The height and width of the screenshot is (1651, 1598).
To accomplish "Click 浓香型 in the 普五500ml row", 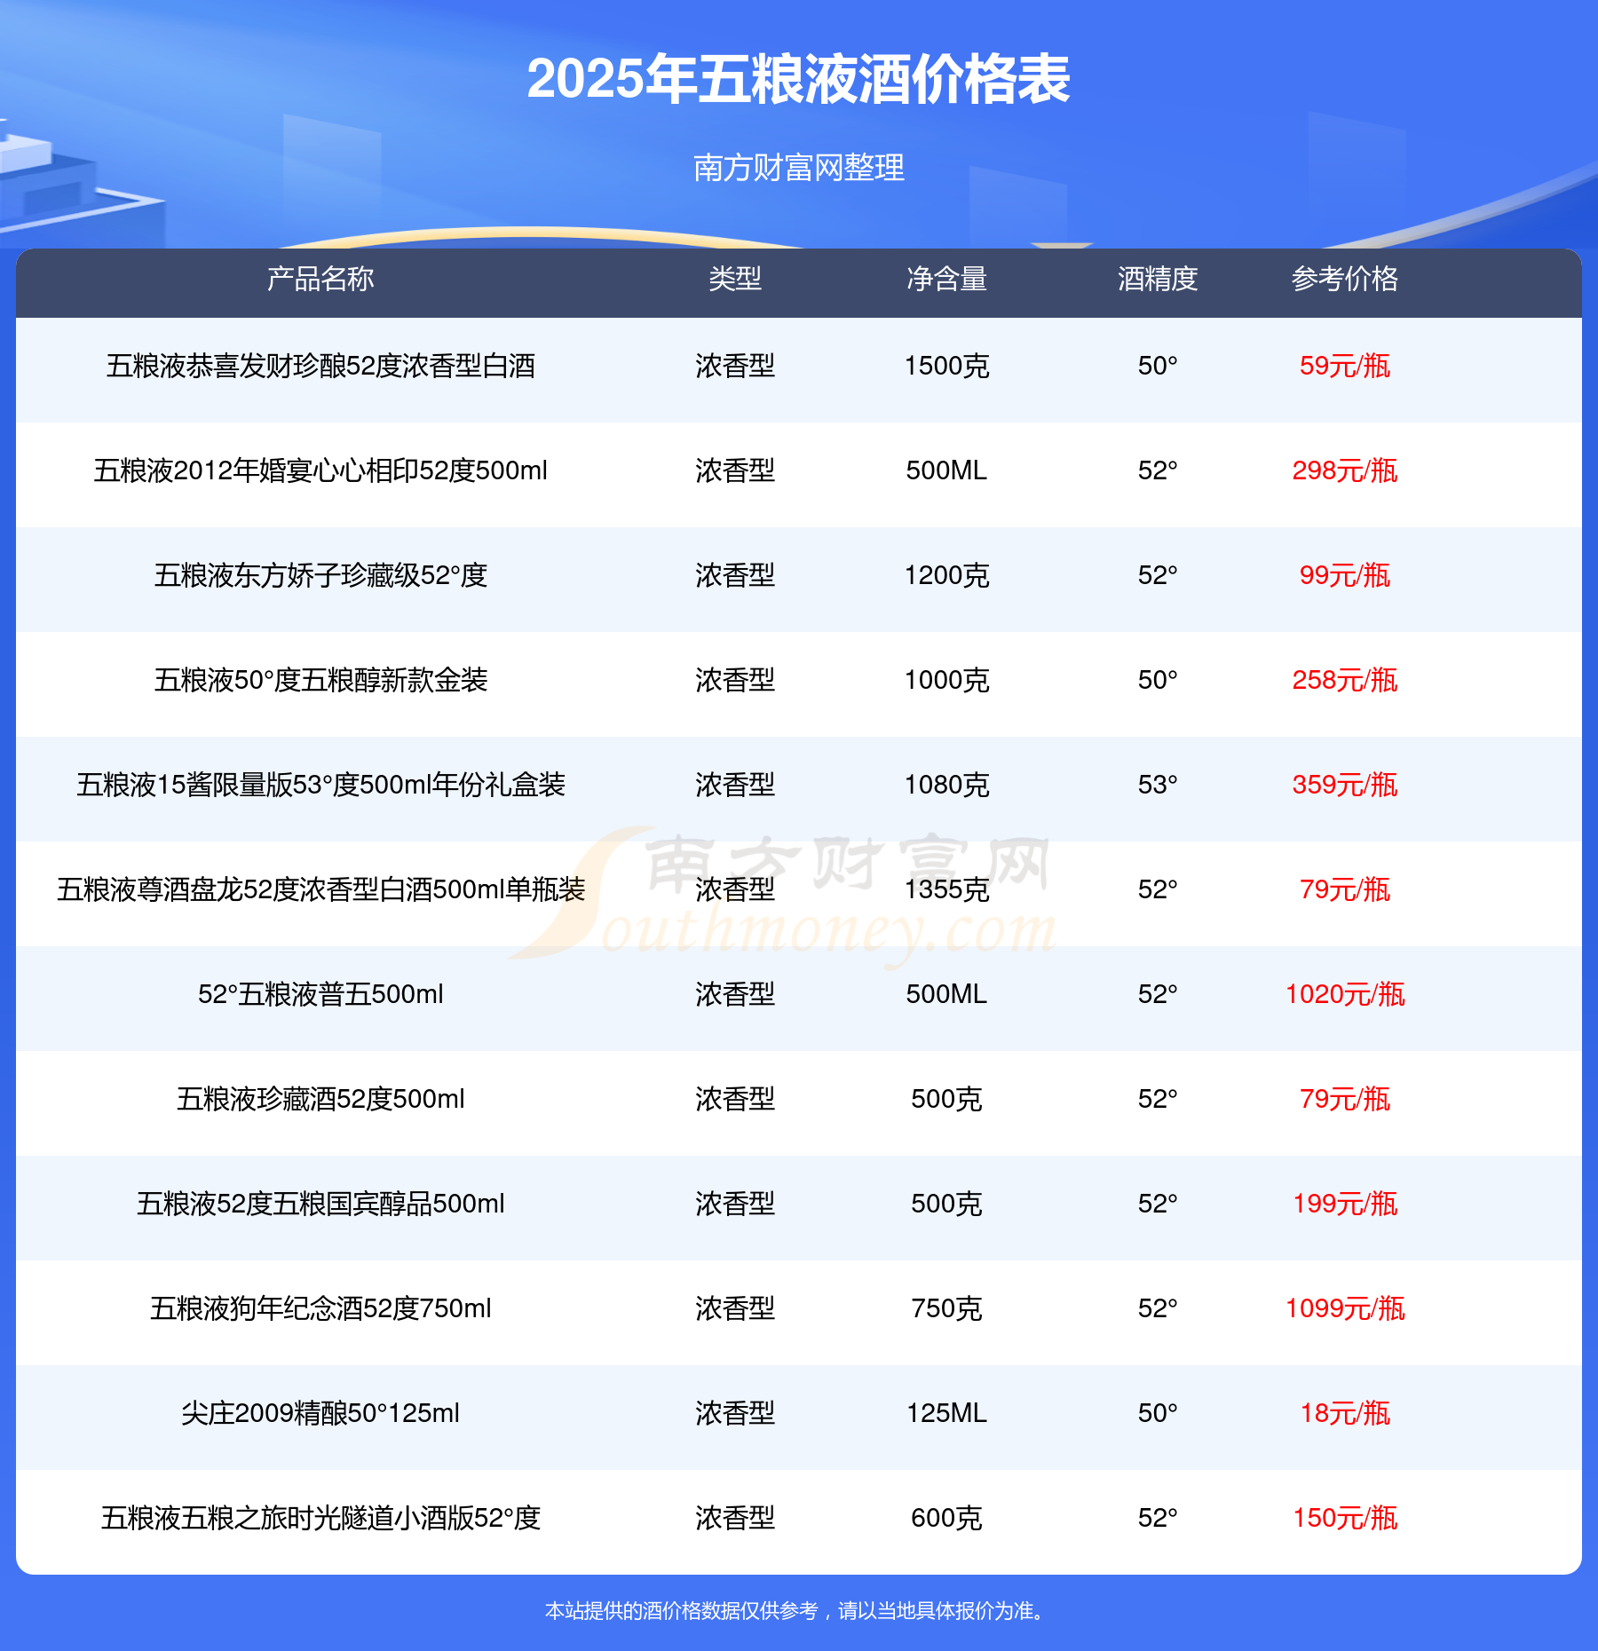I will click(x=735, y=994).
